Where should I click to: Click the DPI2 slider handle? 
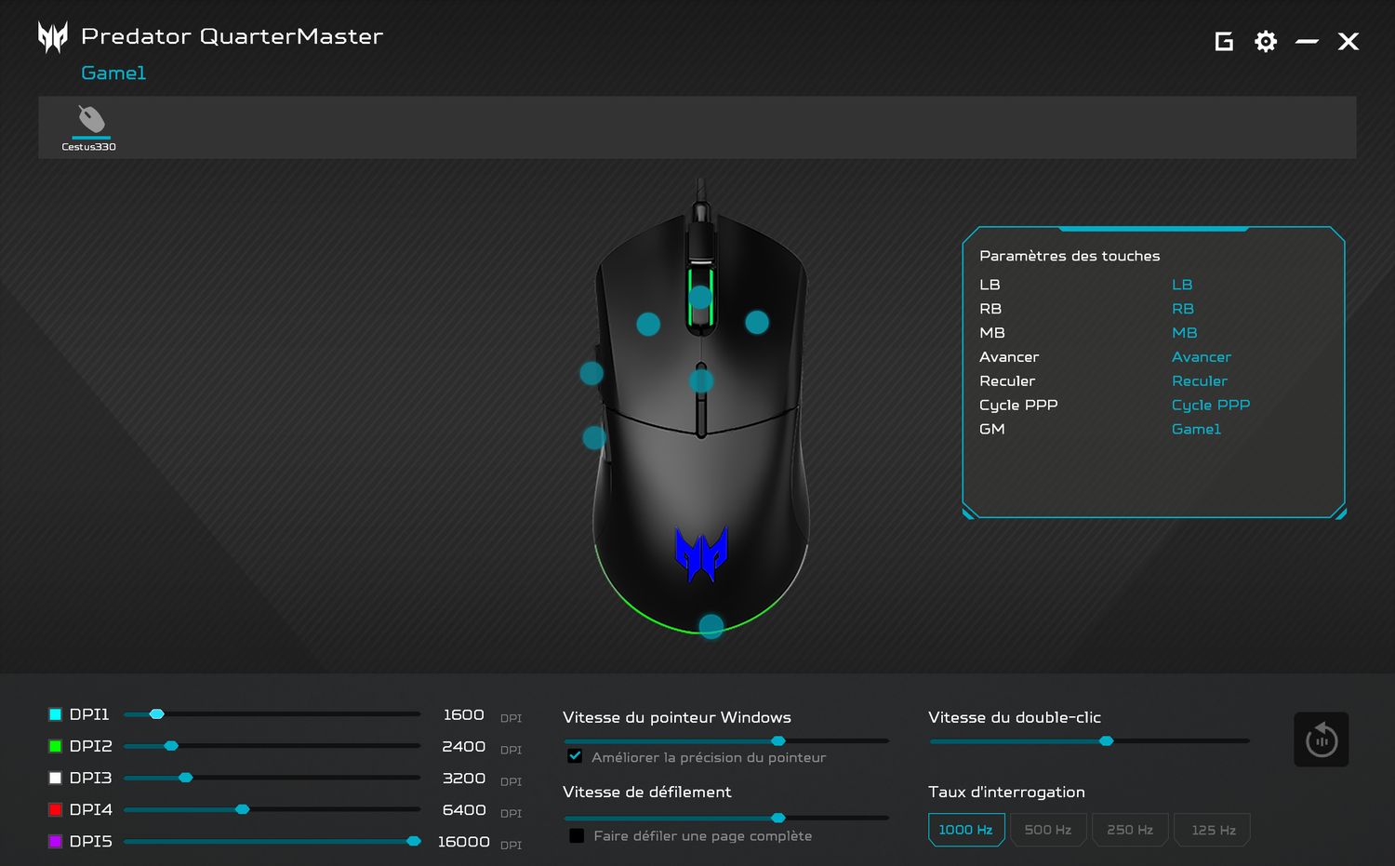coord(171,746)
